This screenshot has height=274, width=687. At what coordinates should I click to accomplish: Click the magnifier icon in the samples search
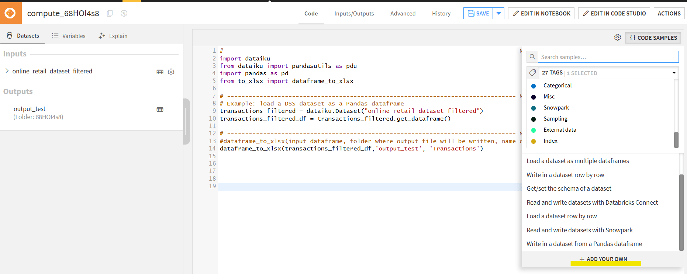tap(532, 57)
